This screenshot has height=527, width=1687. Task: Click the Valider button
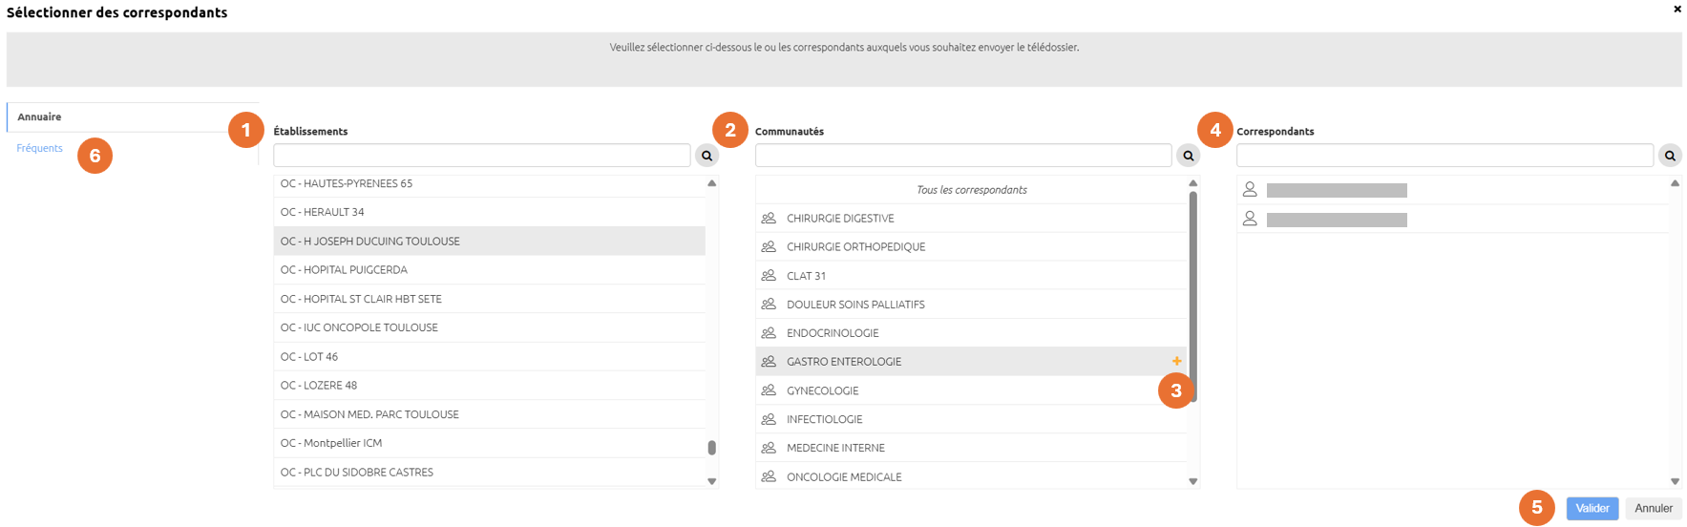1592,508
